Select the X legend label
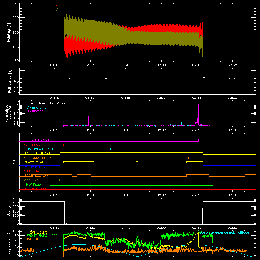 [56, 6]
